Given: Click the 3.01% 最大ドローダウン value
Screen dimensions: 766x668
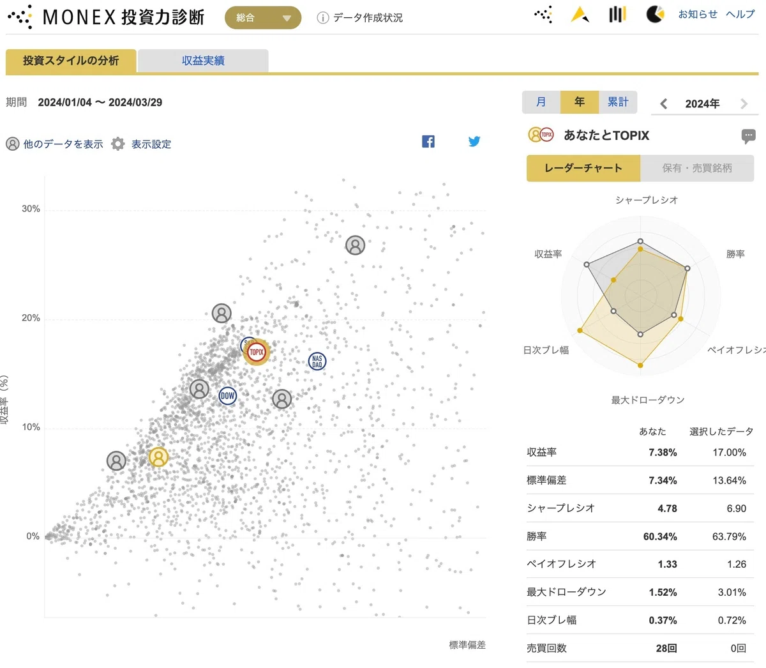Looking at the screenshot, I should [732, 592].
